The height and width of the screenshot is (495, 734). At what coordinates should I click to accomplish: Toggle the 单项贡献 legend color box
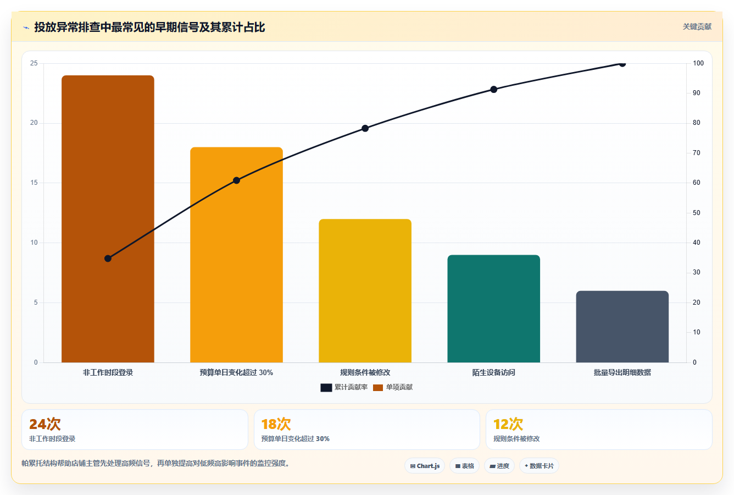coord(378,388)
